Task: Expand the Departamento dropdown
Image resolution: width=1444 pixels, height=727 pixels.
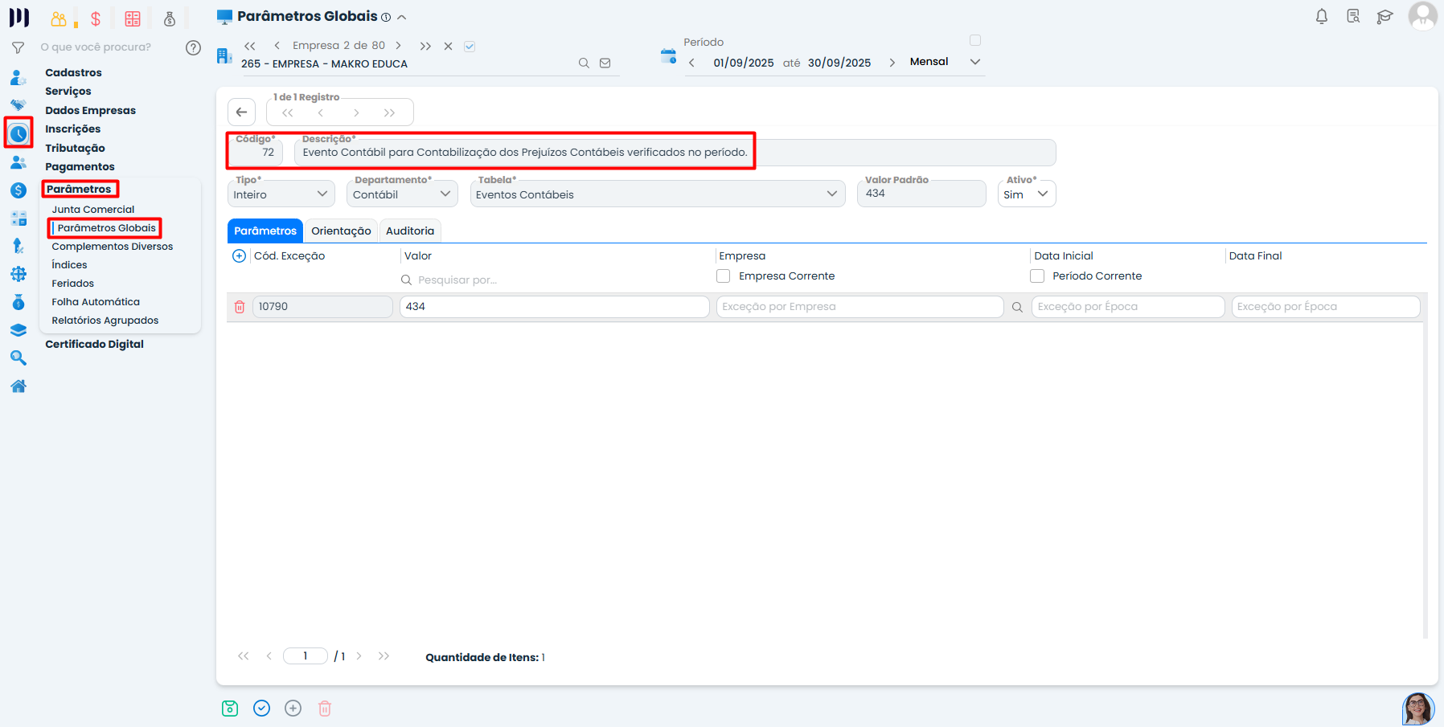Action: 401,194
